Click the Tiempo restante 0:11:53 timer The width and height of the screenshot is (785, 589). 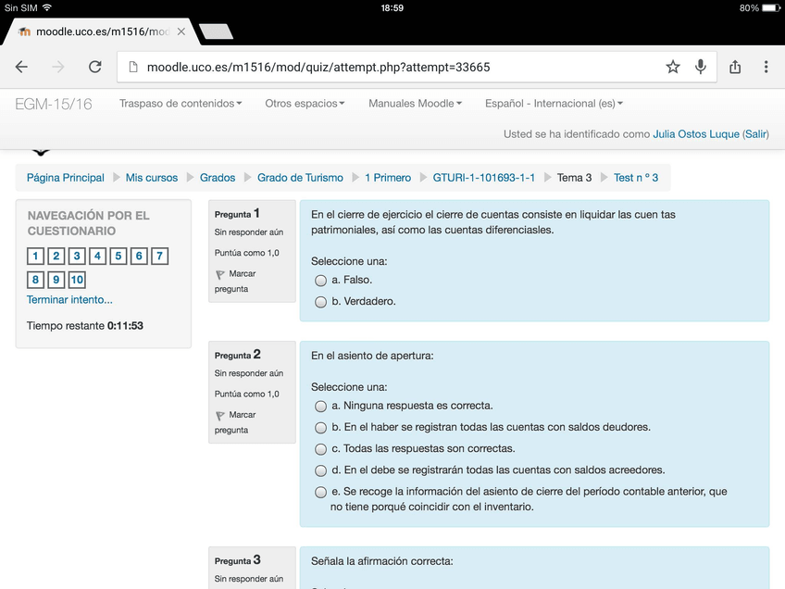pyautogui.click(x=84, y=326)
